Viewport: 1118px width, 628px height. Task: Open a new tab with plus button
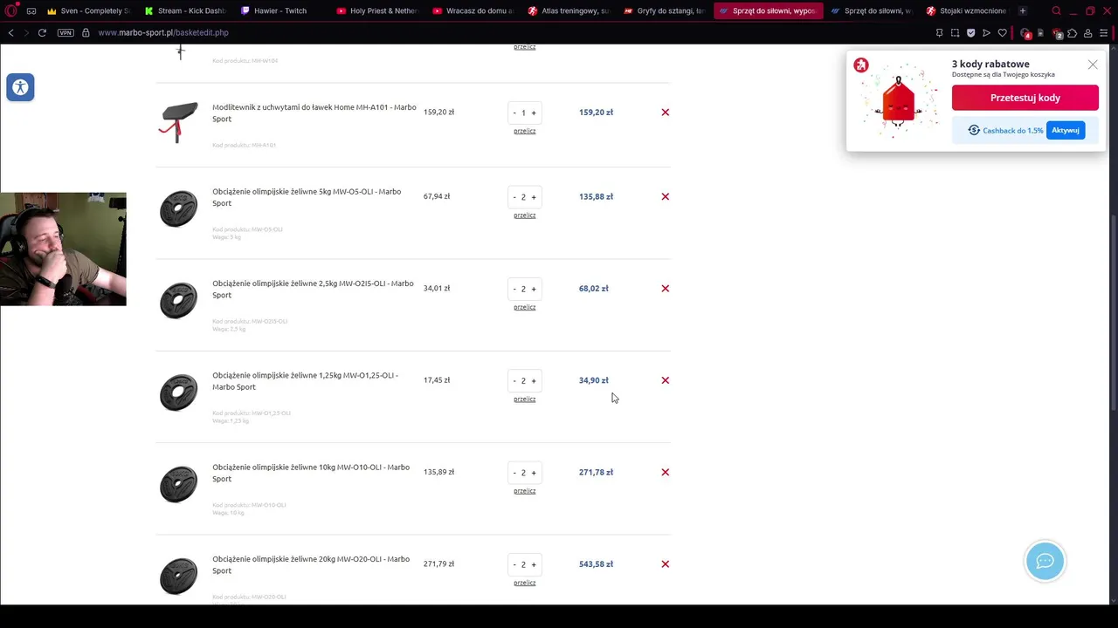click(1023, 11)
